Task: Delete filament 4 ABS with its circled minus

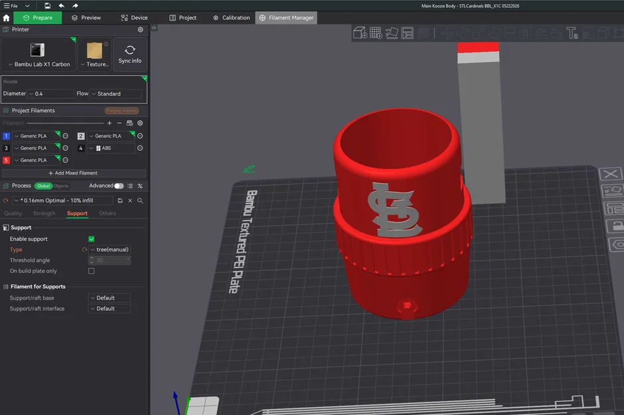Action: (140, 148)
